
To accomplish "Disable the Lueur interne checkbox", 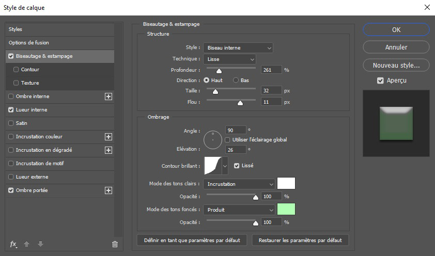I will click(11, 110).
